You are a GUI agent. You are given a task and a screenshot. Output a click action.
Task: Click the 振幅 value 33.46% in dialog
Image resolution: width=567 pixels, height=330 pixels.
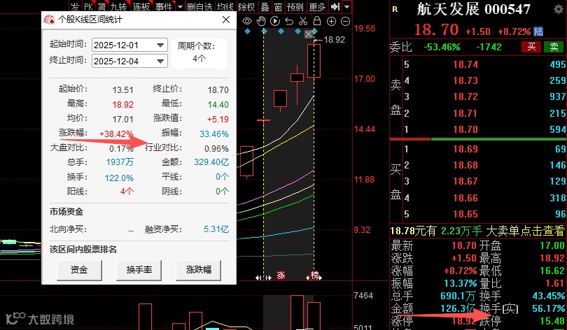pos(214,134)
